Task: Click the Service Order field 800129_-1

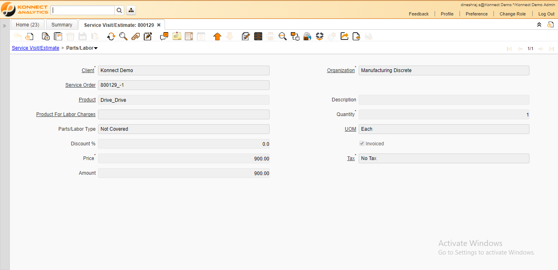Action: click(184, 85)
